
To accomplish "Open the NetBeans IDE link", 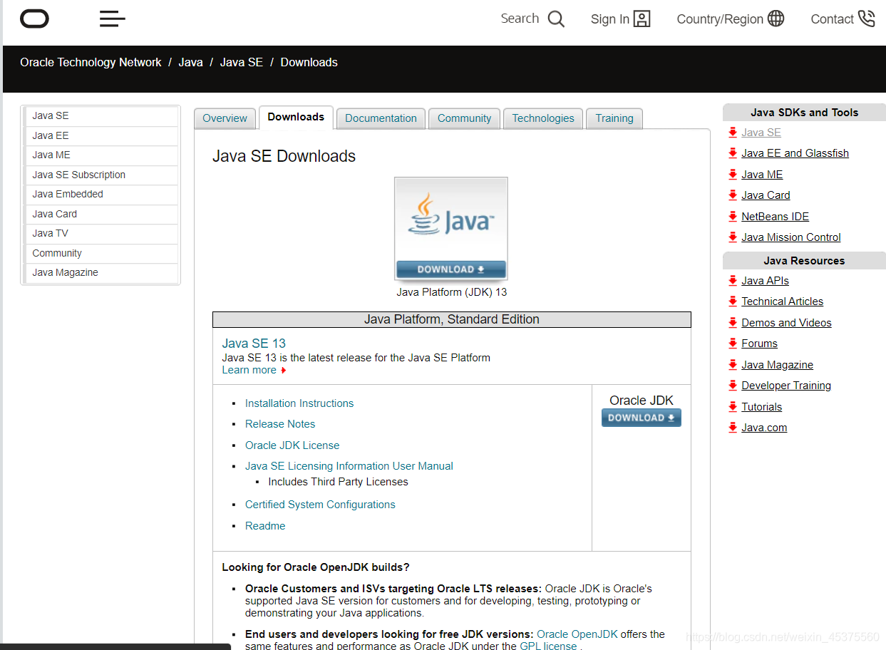I will [775, 217].
